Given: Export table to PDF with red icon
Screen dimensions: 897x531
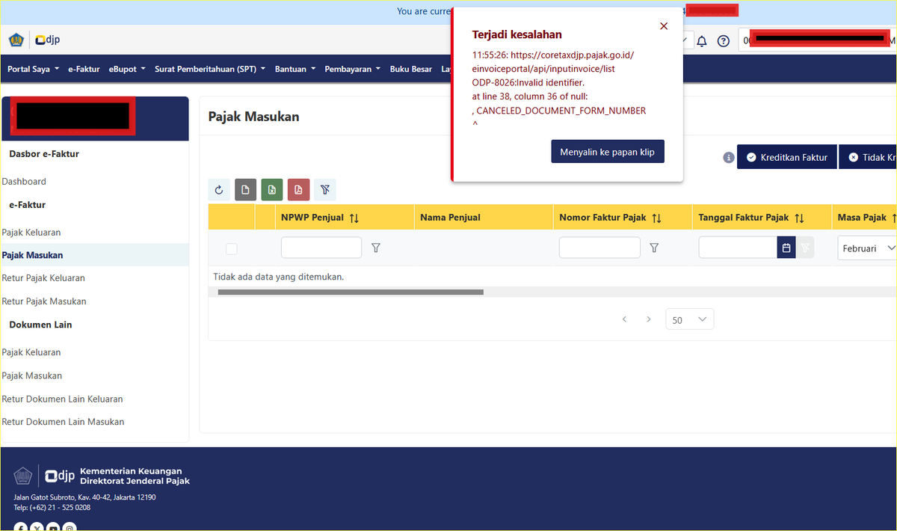Looking at the screenshot, I should 298,190.
